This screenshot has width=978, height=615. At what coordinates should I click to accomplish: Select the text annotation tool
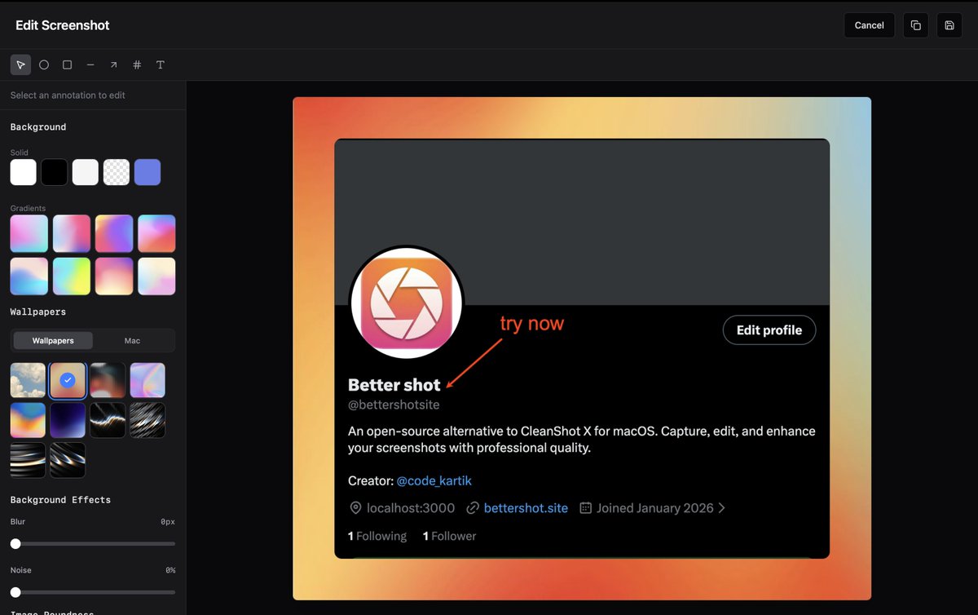161,64
